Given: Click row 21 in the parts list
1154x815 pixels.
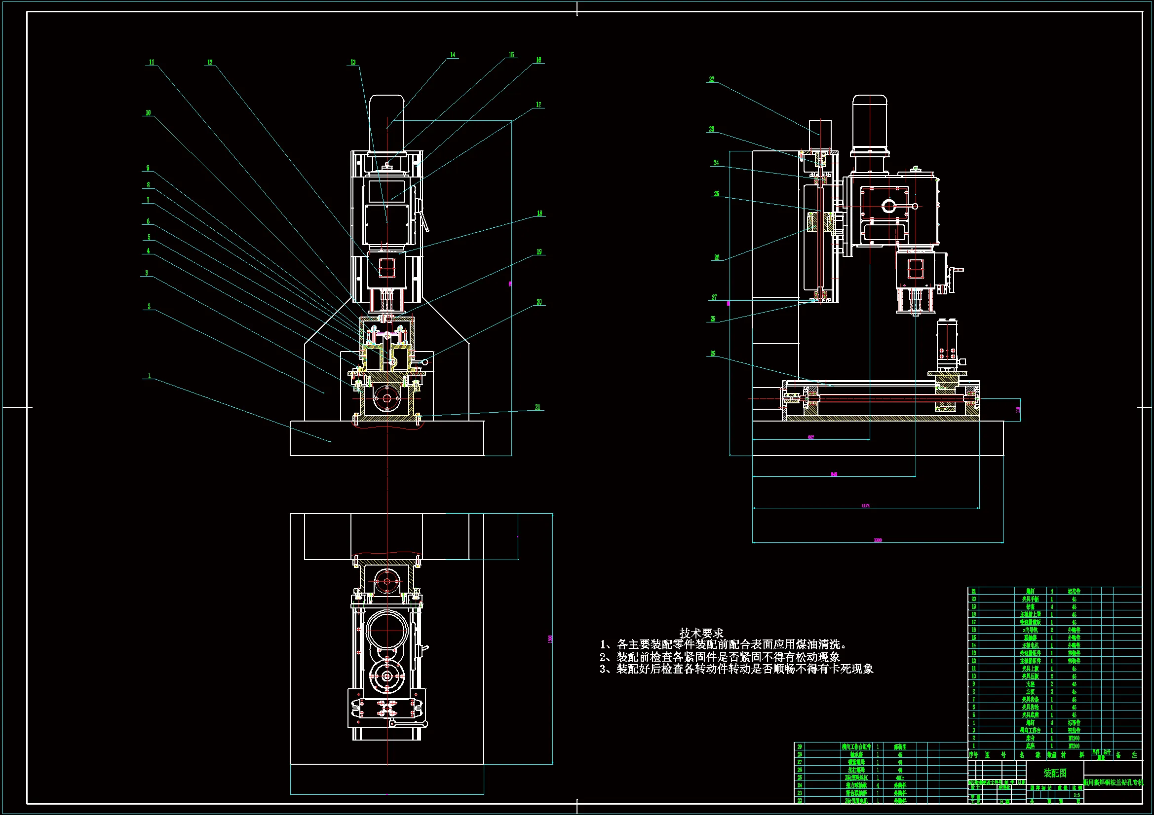Looking at the screenshot, I should [x=1031, y=592].
